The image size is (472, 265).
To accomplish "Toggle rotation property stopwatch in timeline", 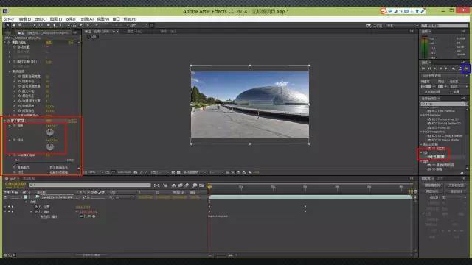I will [x=36, y=212].
